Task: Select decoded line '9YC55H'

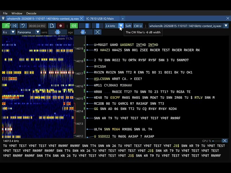Action: pyautogui.click(x=100, y=66)
